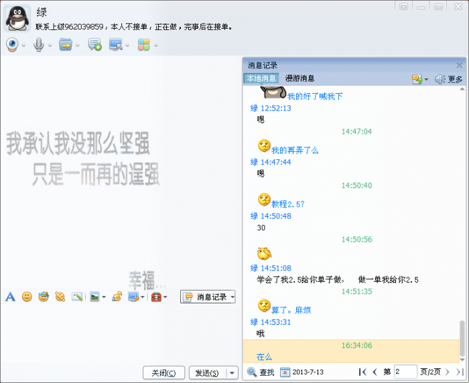Expand the apps grid dropdown arrow
Screen dimensions: 469x383
[156, 46]
